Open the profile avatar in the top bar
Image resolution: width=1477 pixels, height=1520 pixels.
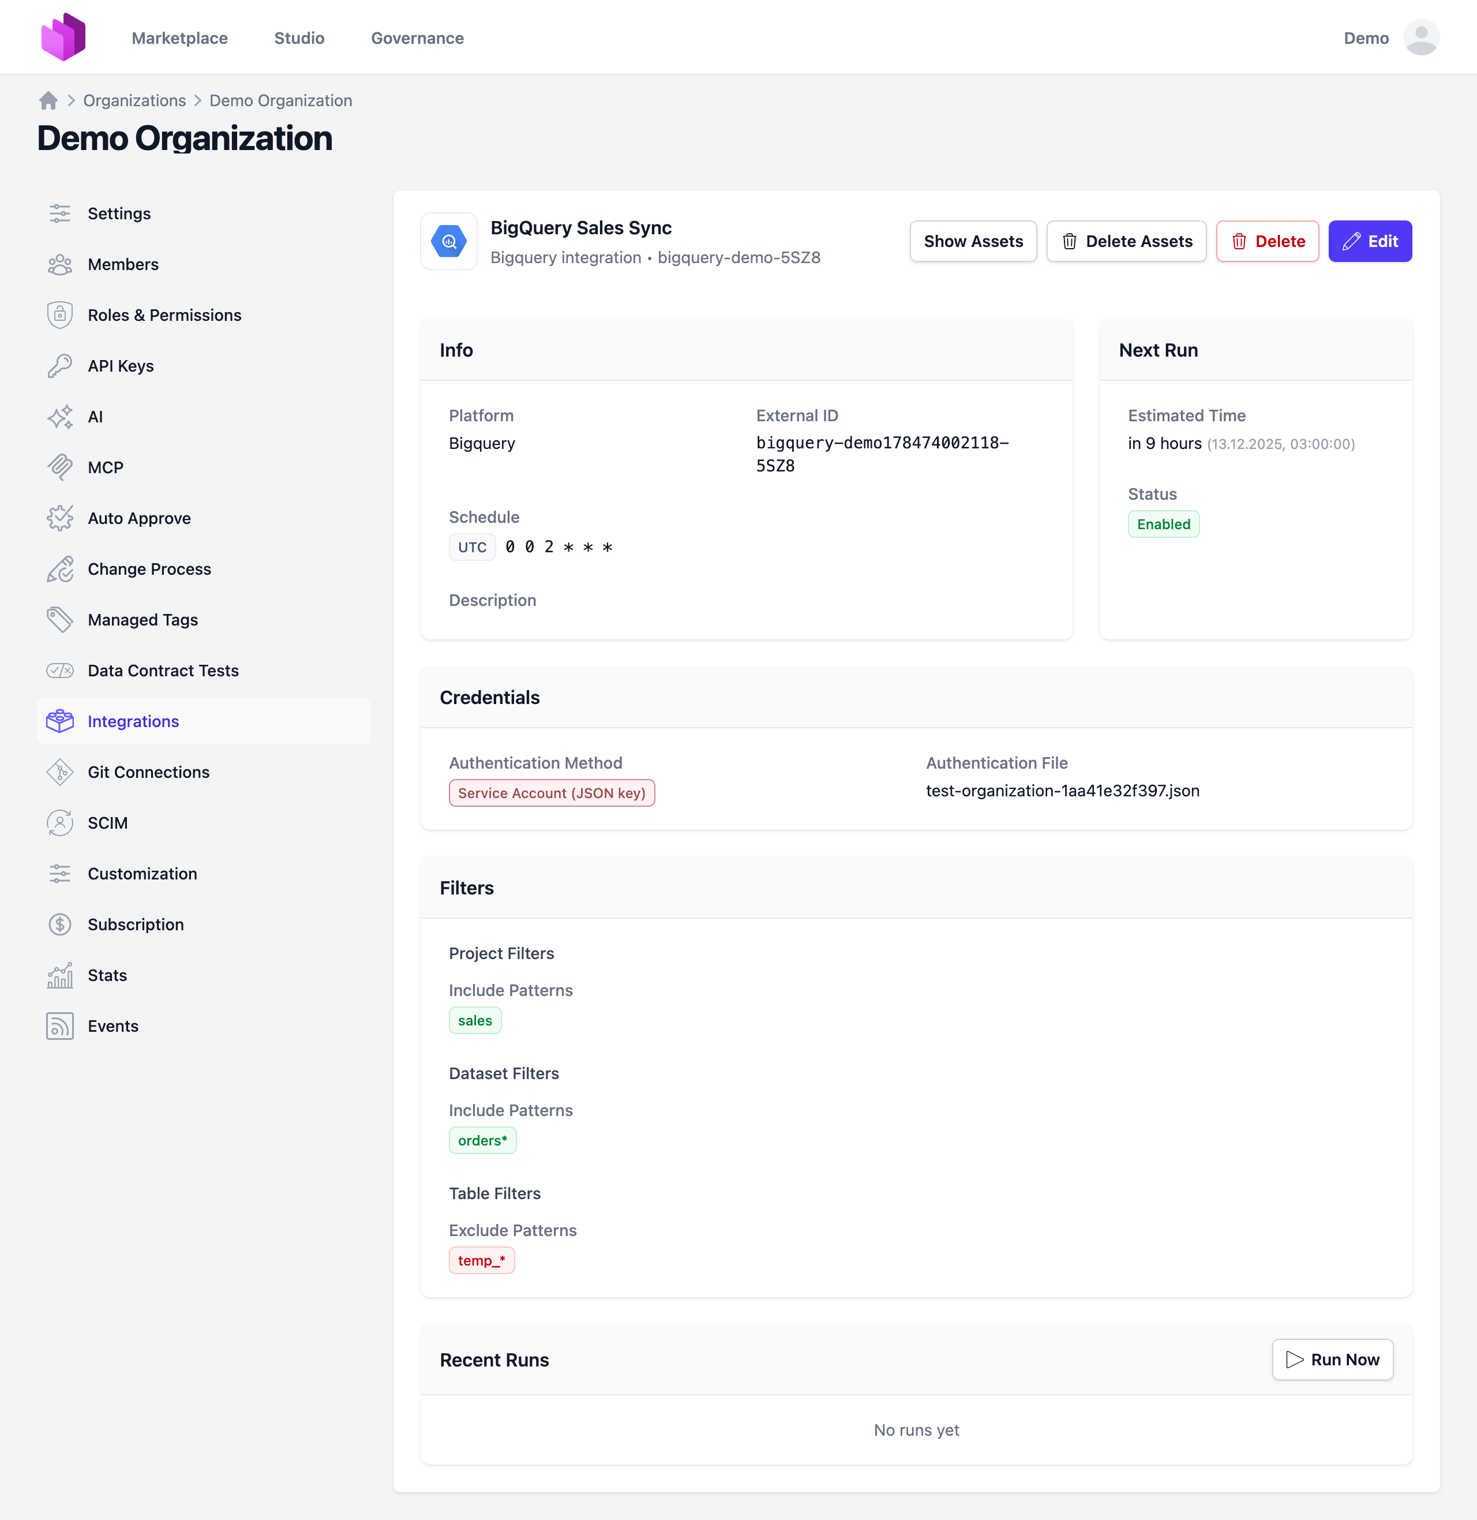(1421, 36)
